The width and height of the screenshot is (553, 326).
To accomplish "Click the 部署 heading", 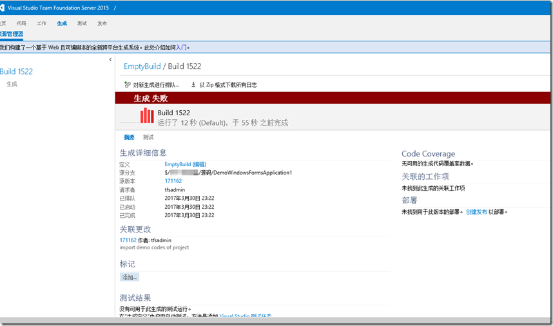I will pyautogui.click(x=409, y=200).
